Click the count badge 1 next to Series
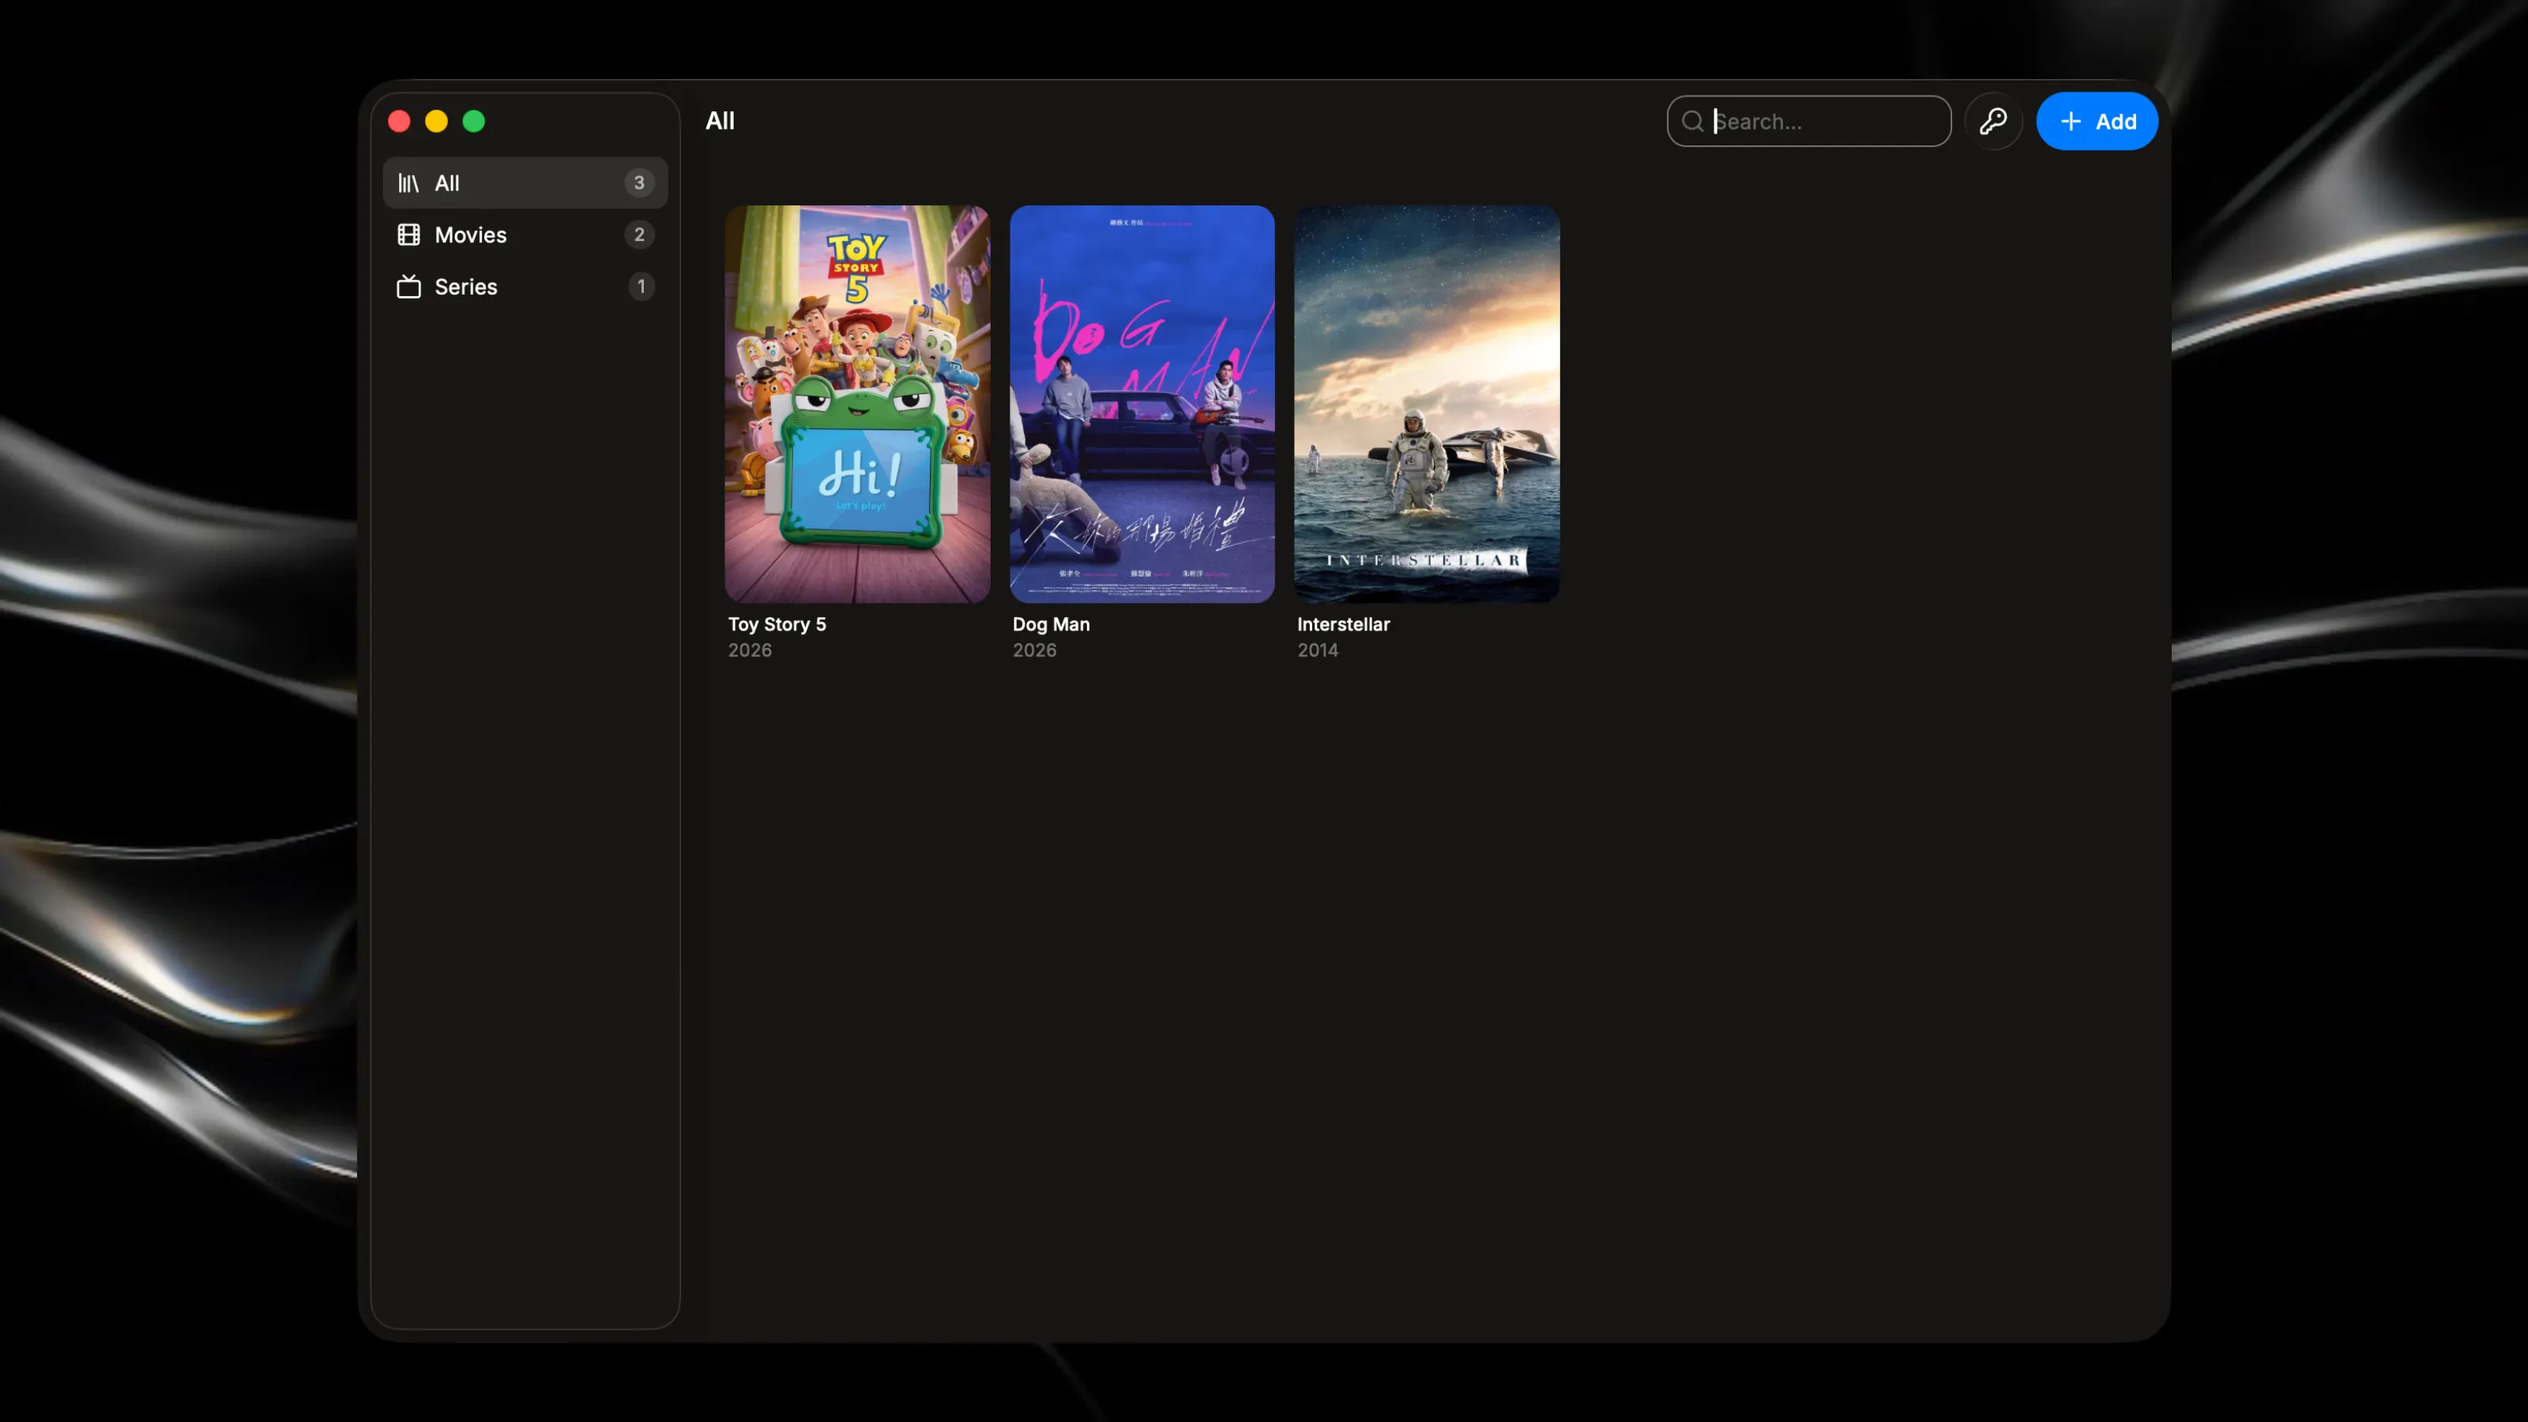 pyautogui.click(x=641, y=287)
